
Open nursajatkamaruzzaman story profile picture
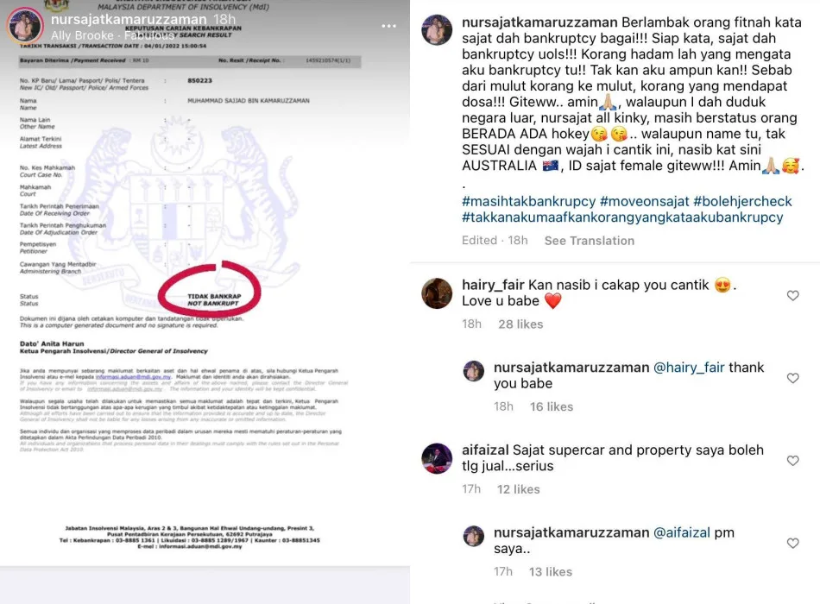point(24,26)
